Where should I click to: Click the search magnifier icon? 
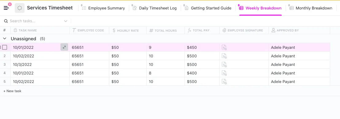(6, 21)
